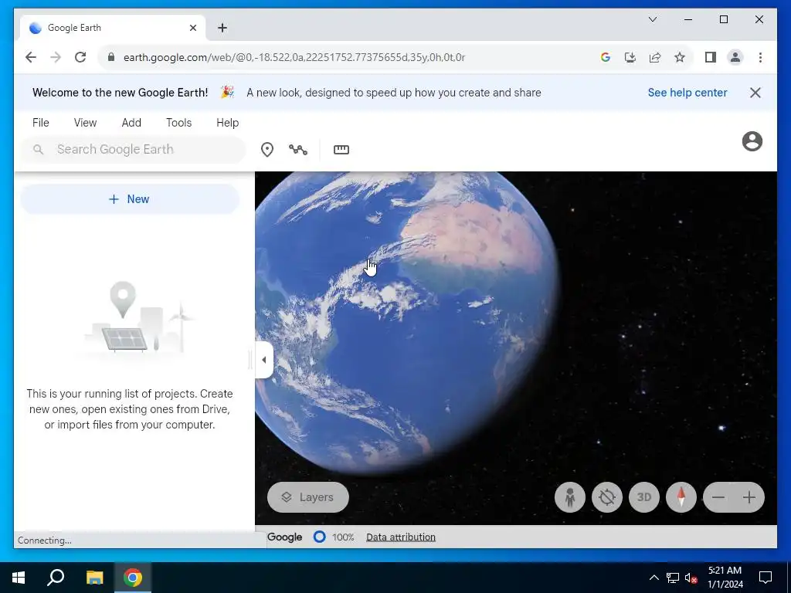
Task: Open the Layers panel button
Action: pos(307,497)
